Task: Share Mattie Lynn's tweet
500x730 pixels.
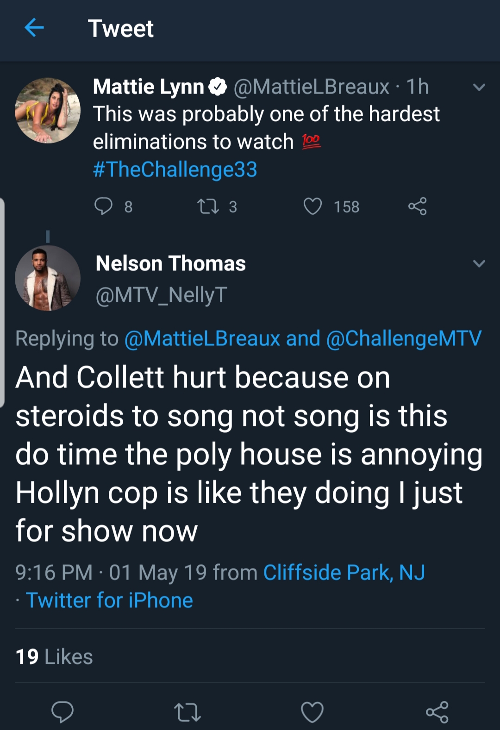Action: (417, 206)
